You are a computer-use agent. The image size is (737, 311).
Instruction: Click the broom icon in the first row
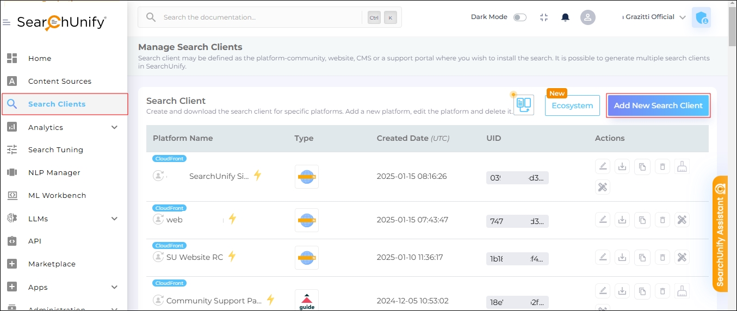point(682,167)
